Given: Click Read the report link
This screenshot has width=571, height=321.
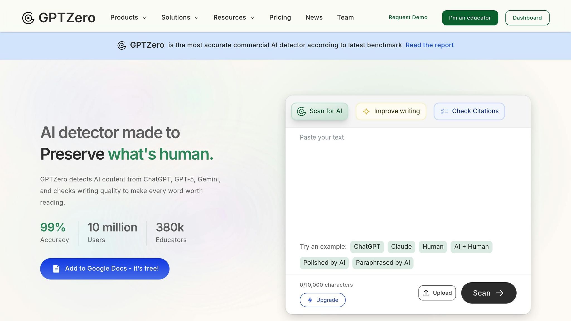Looking at the screenshot, I should pyautogui.click(x=429, y=45).
